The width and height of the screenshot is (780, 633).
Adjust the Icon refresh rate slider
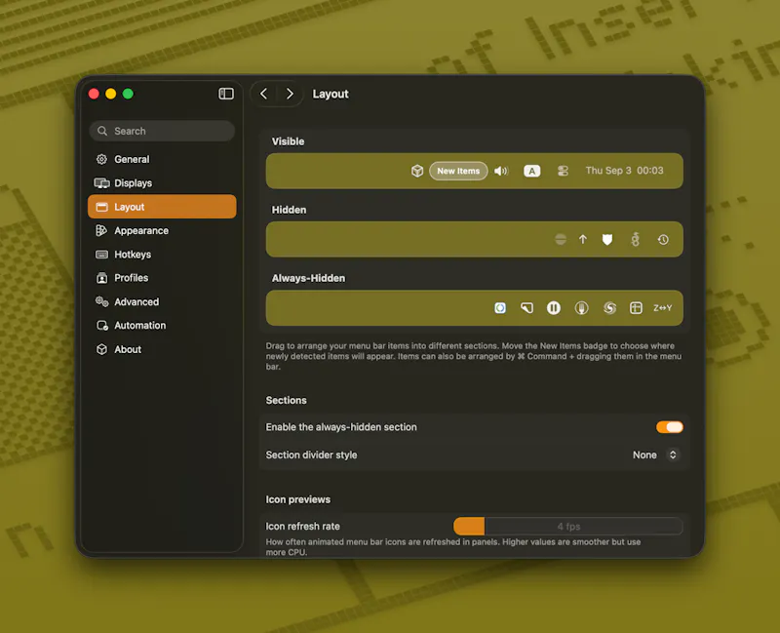point(568,526)
